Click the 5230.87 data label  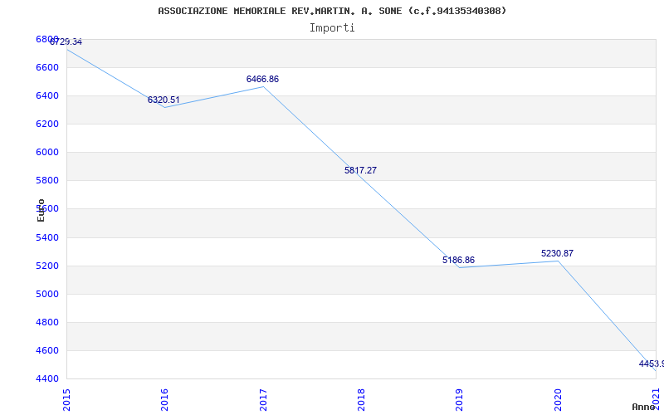pos(557,253)
